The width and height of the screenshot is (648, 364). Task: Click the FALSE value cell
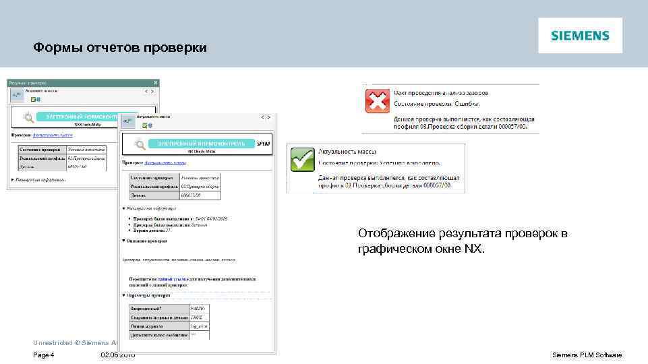[x=199, y=309]
